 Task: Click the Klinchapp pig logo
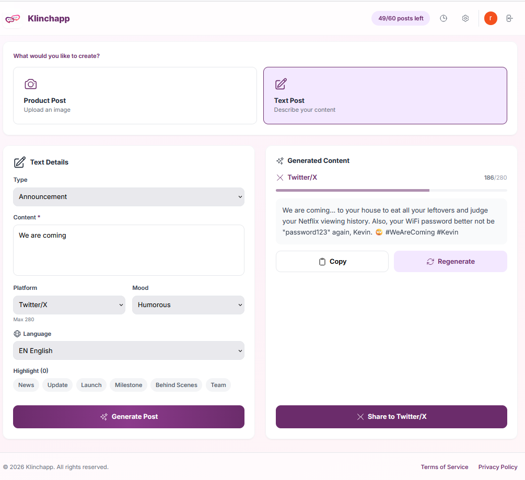tap(12, 18)
